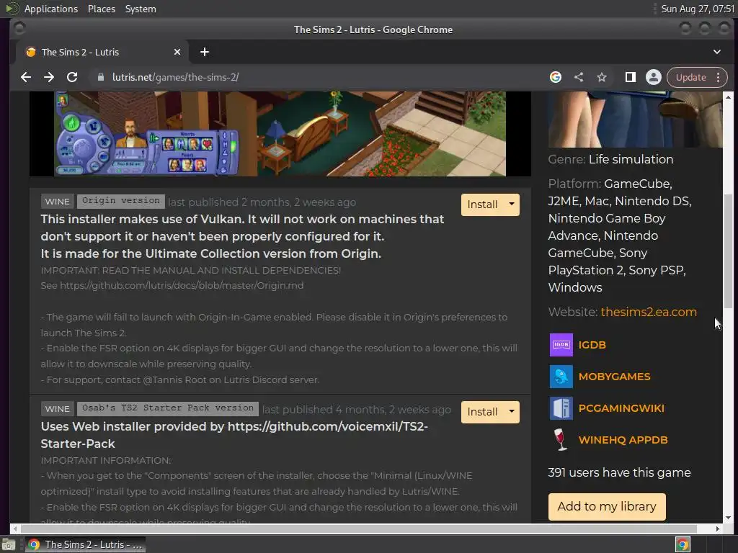Open the window menu icon in title bar

coord(19,29)
